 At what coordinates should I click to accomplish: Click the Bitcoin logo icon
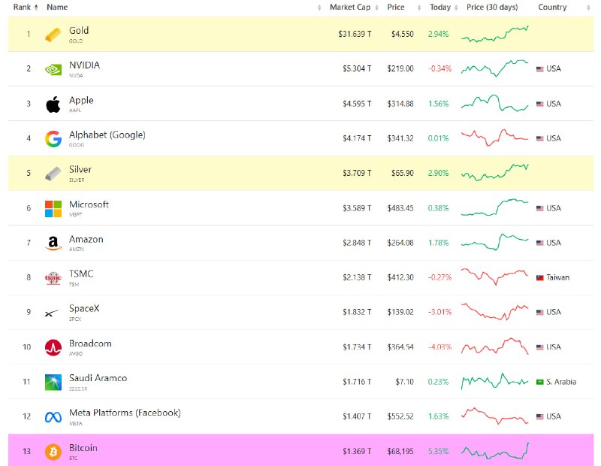pyautogui.click(x=53, y=452)
